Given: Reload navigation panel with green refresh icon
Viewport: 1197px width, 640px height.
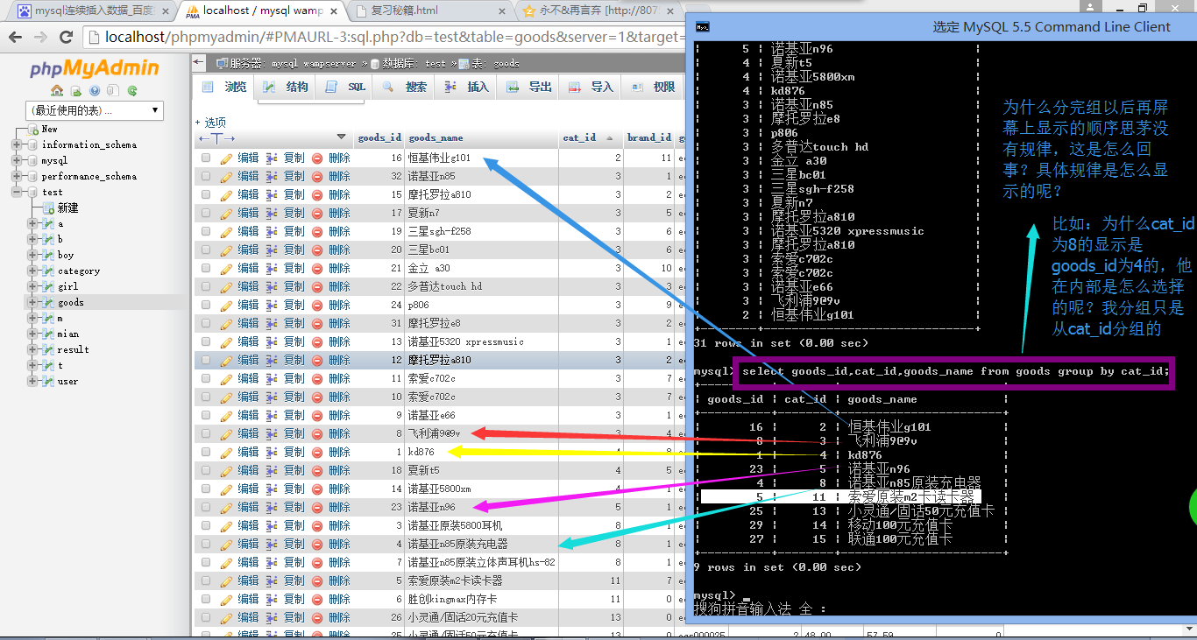Looking at the screenshot, I should pos(132,90).
